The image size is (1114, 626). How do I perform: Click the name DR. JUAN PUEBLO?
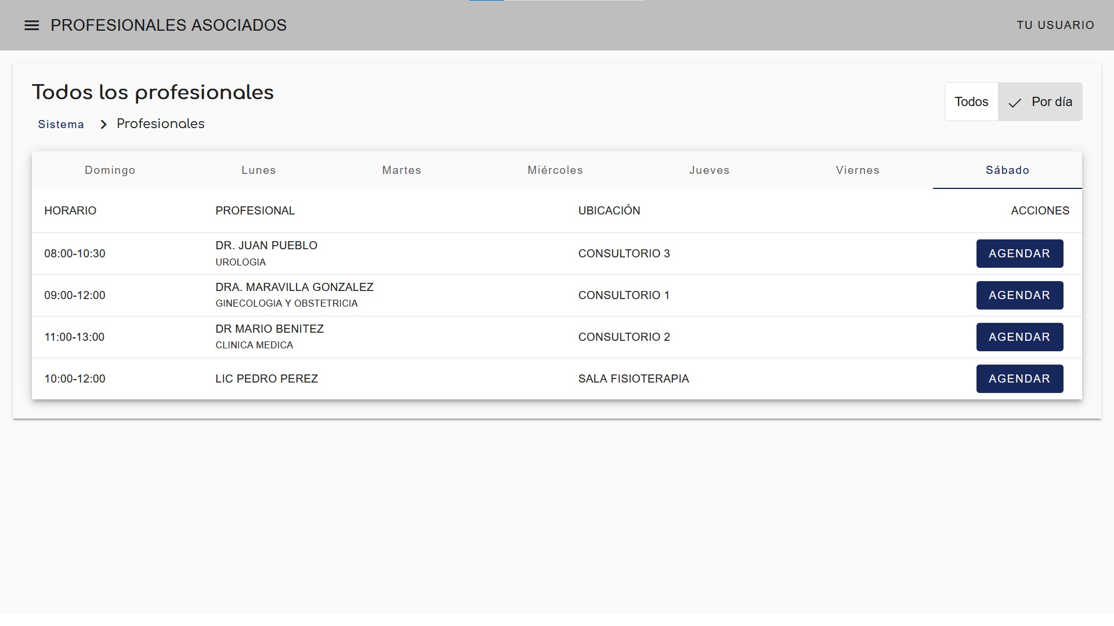click(266, 246)
